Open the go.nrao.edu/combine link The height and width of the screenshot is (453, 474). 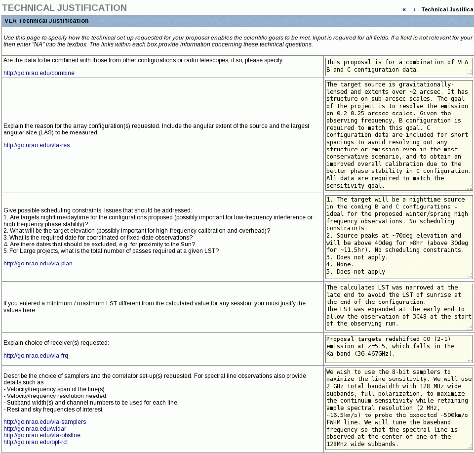click(x=39, y=73)
